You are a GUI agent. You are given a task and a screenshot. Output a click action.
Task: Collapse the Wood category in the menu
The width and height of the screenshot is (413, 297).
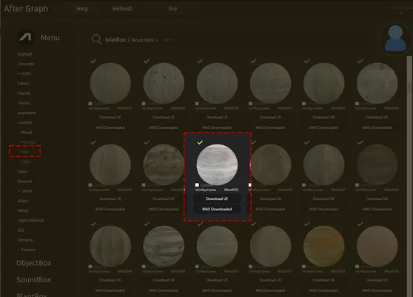pyautogui.click(x=25, y=133)
